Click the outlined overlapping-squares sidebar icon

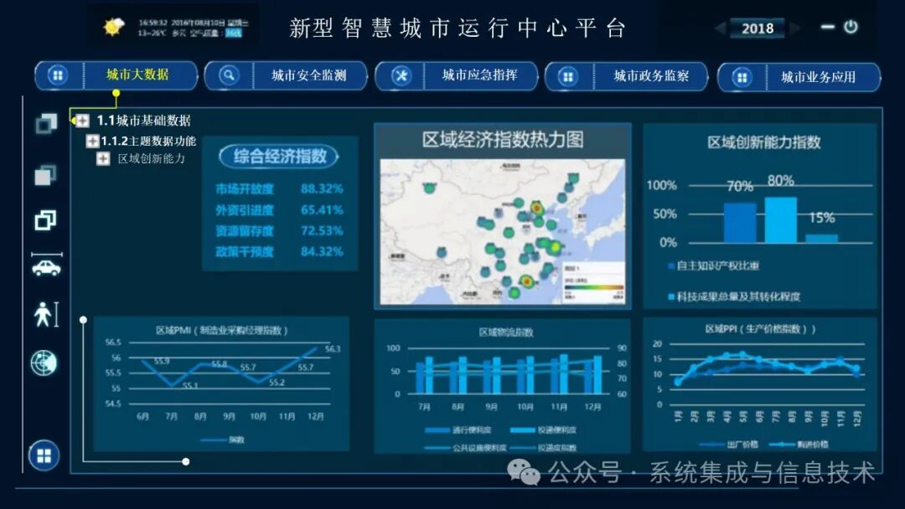coord(45,220)
